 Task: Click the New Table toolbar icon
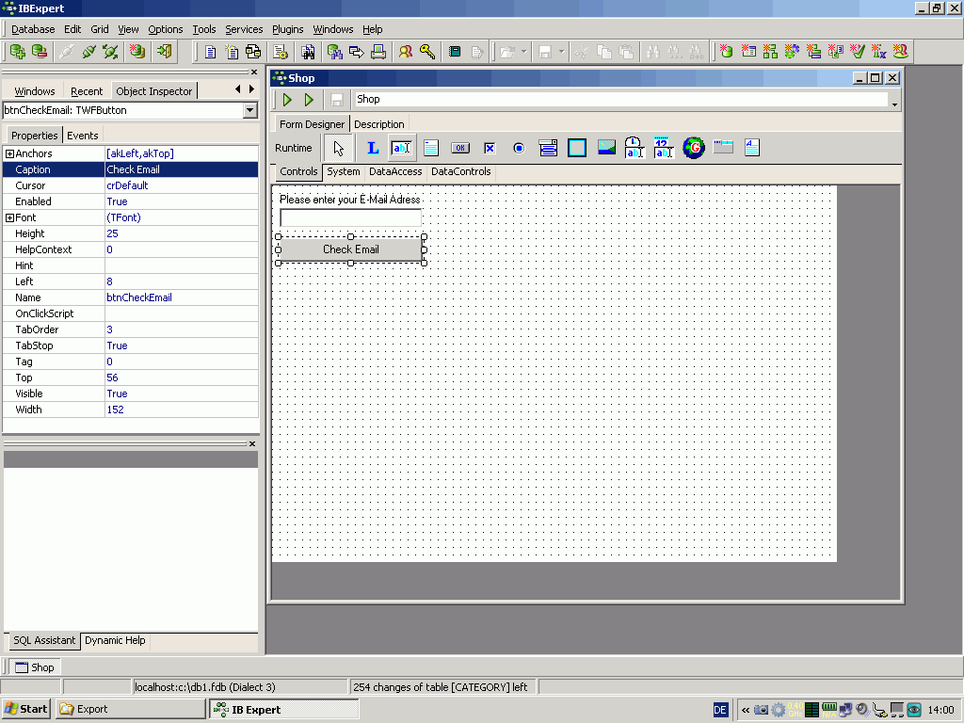(748, 52)
